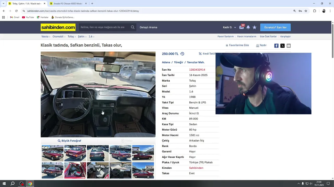Go to the 1.6 breadcrumb

tap(90, 37)
